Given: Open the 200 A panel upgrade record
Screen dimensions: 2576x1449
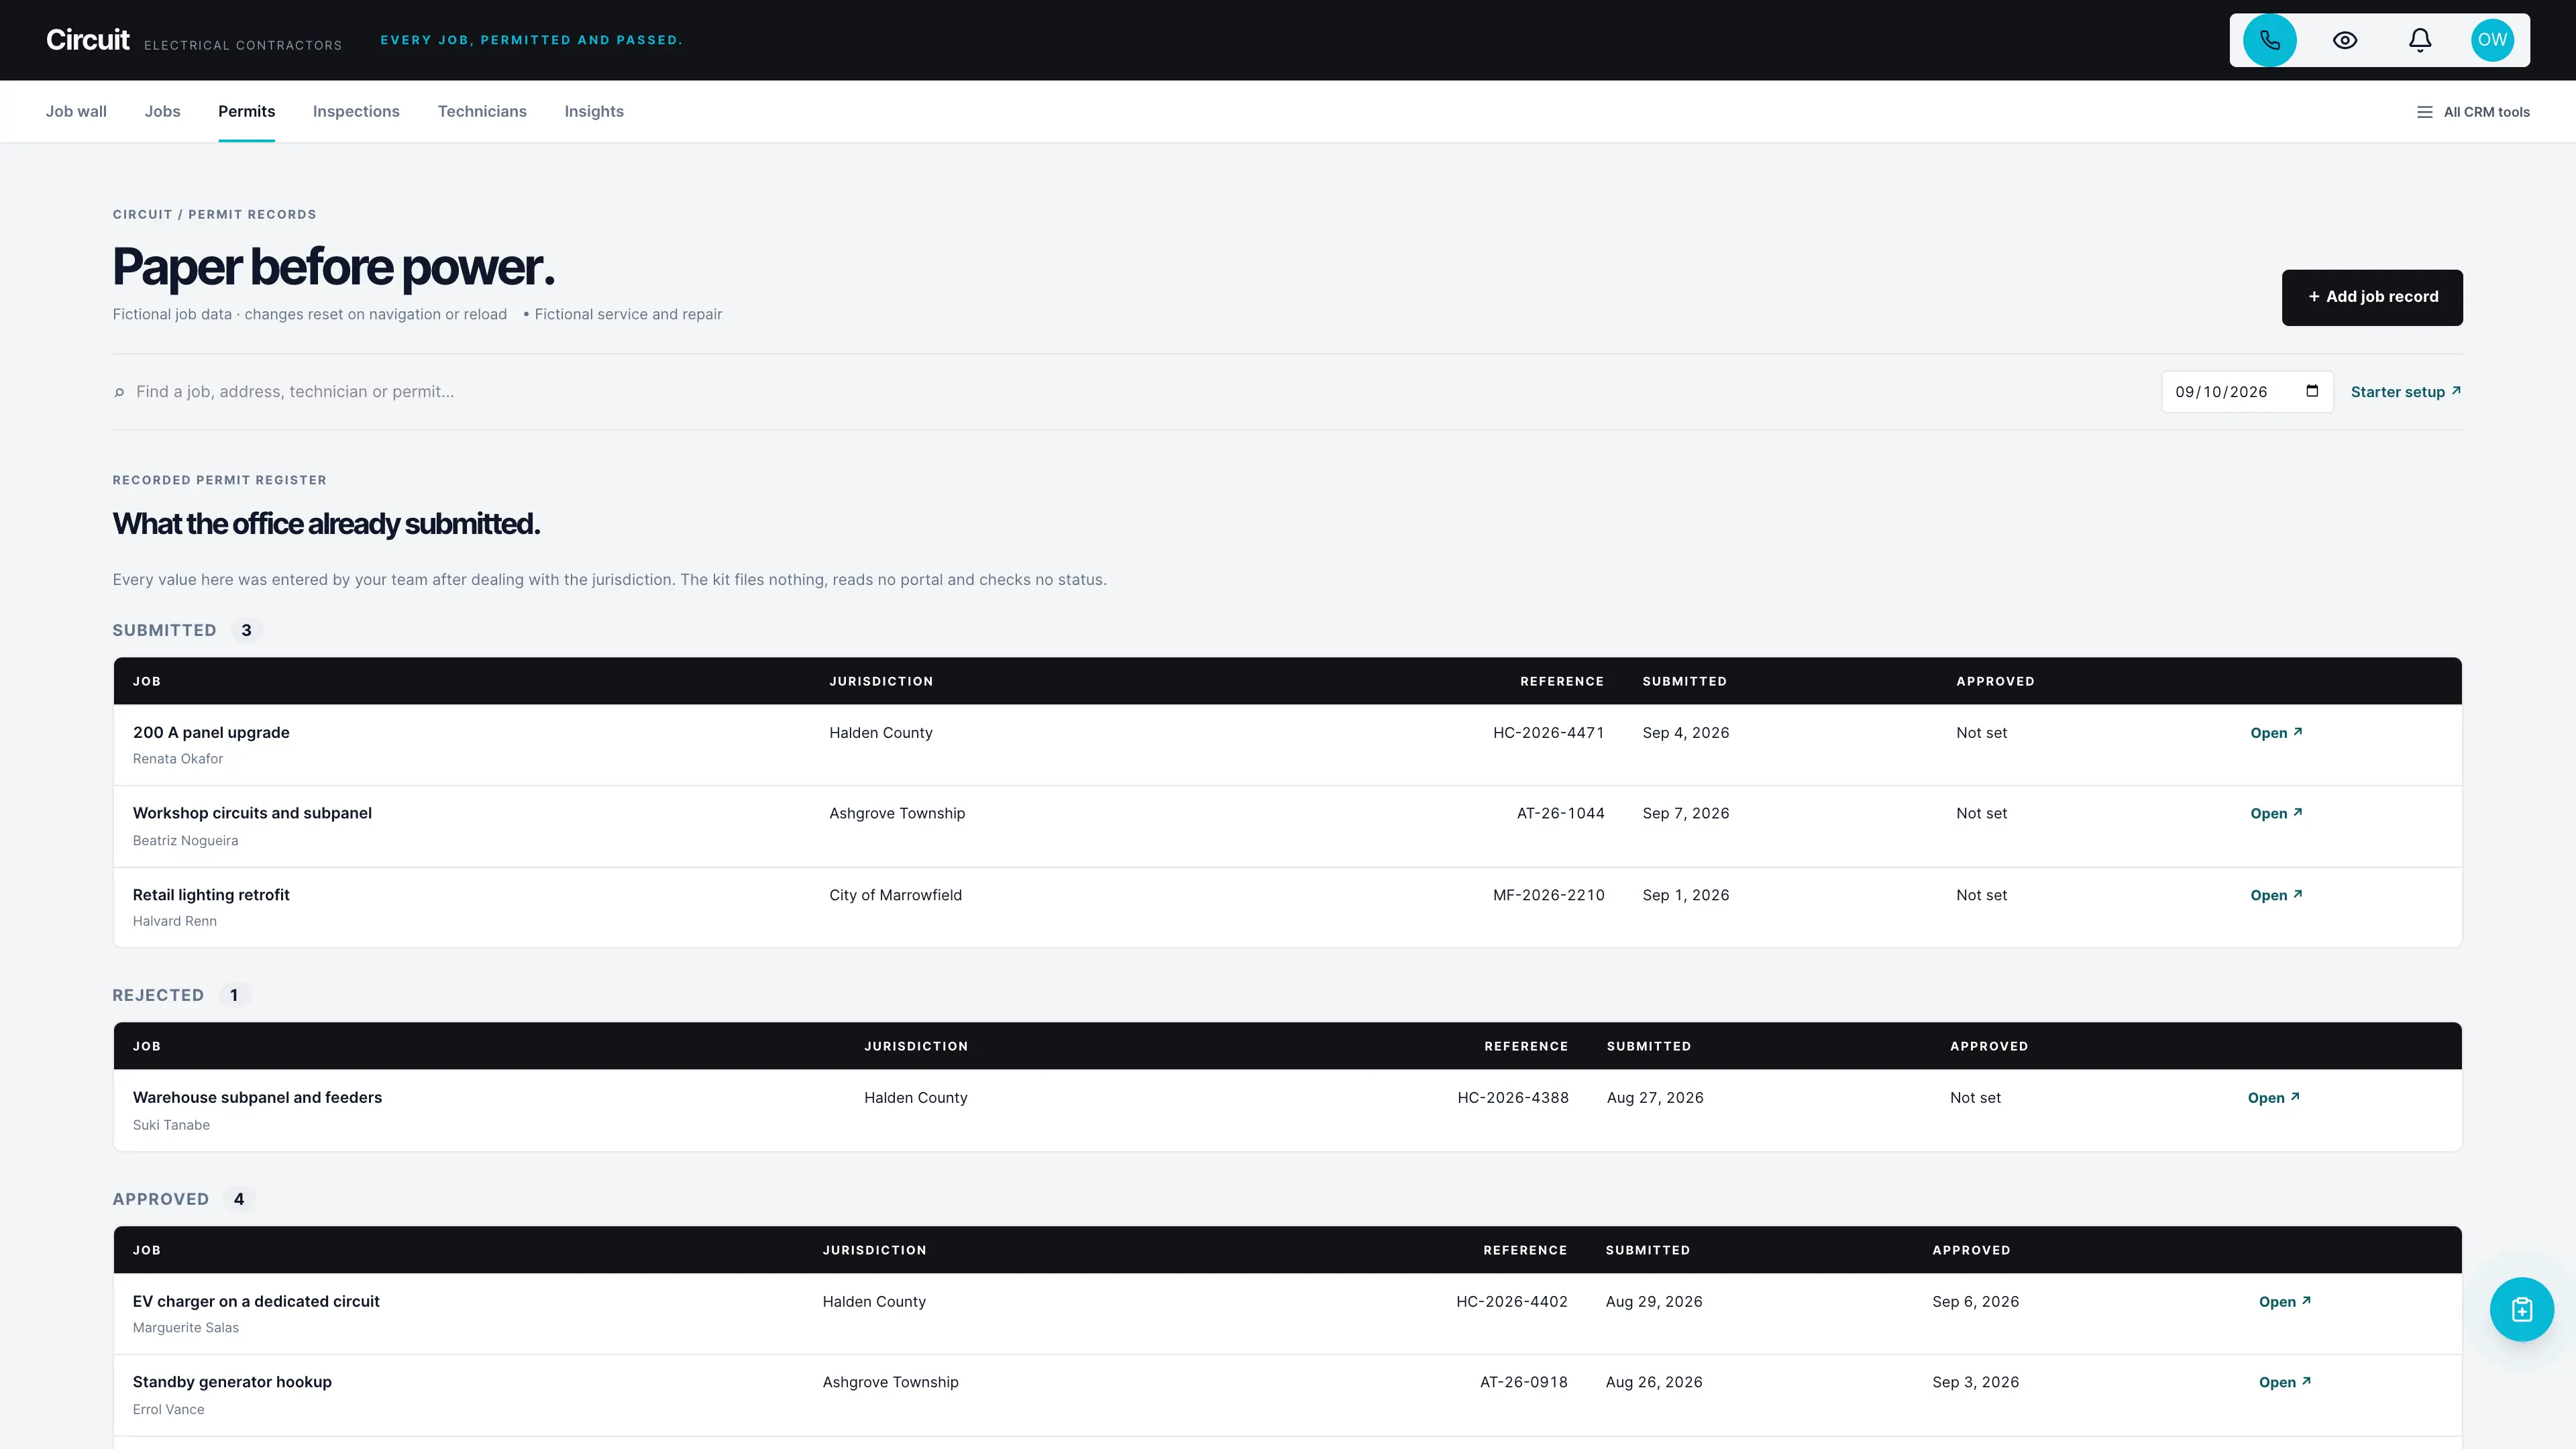Looking at the screenshot, I should coord(2276,733).
